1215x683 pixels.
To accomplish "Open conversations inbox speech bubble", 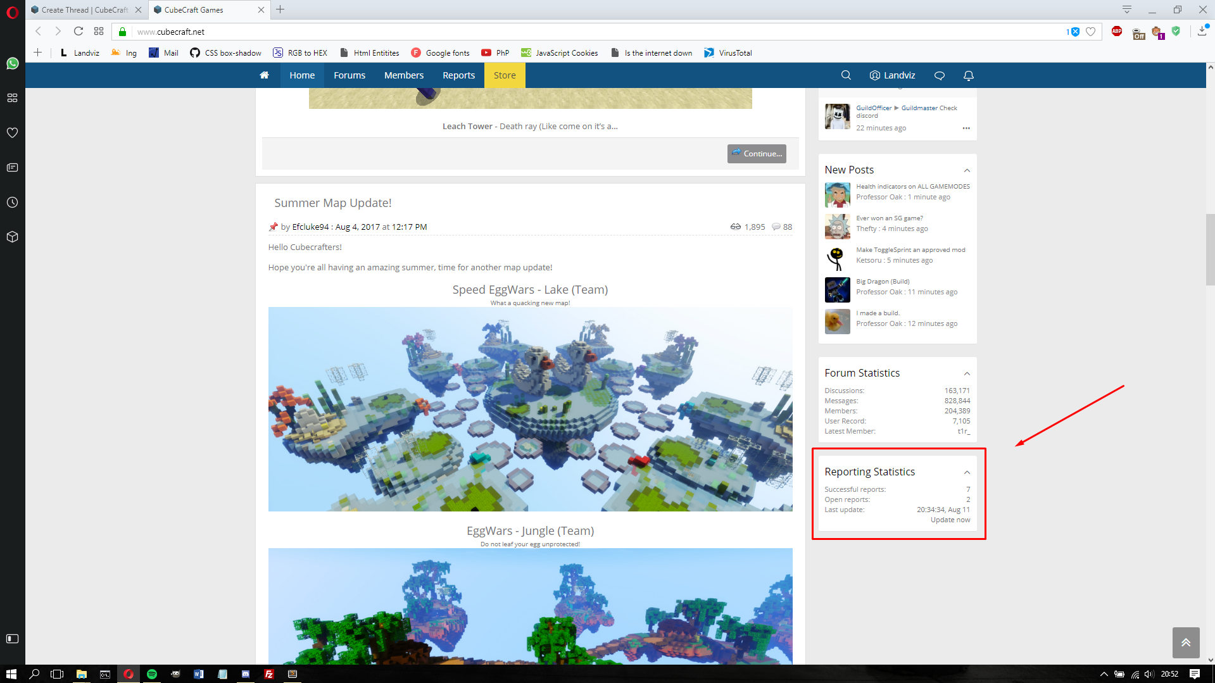I will 940,75.
